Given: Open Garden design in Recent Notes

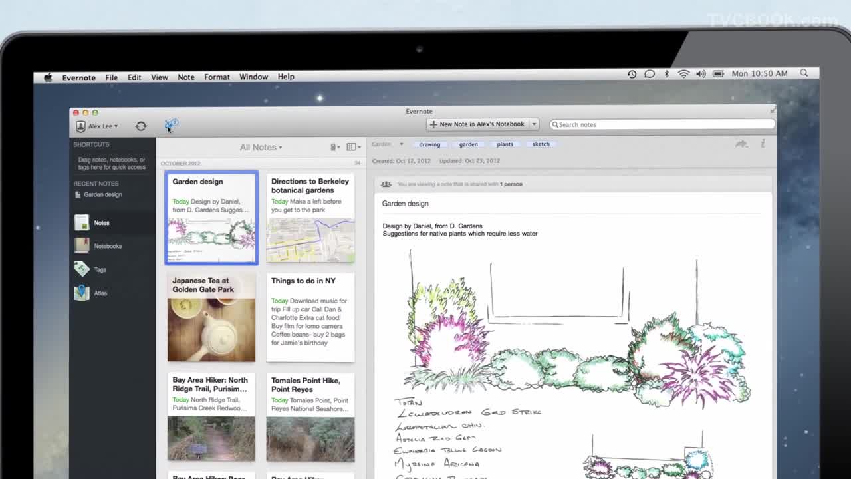Looking at the screenshot, I should pos(103,194).
